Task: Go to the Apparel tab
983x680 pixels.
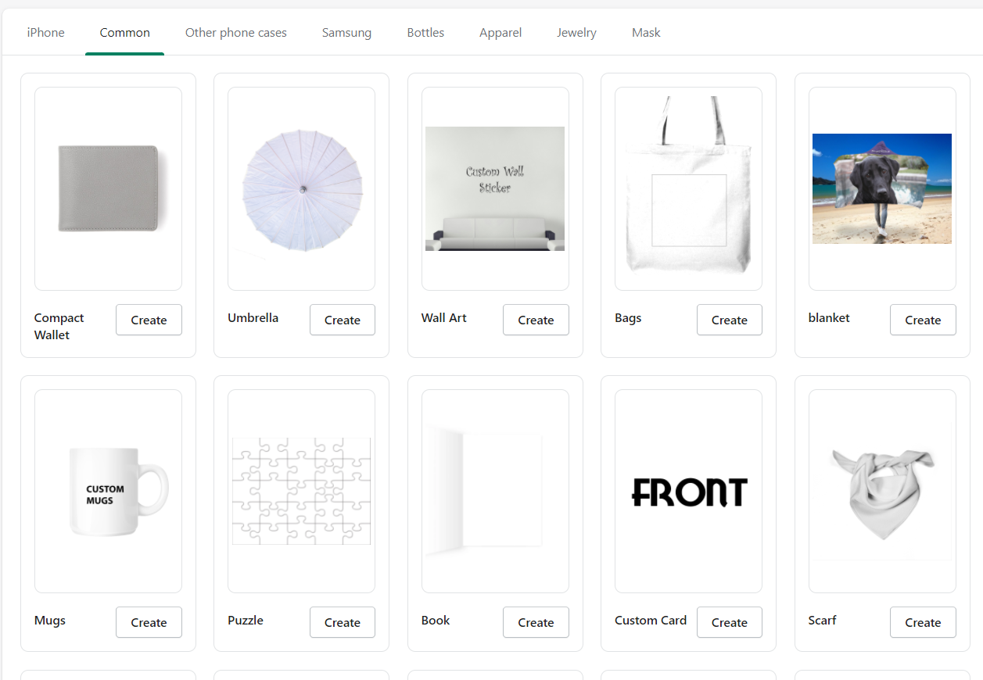Action: (500, 33)
